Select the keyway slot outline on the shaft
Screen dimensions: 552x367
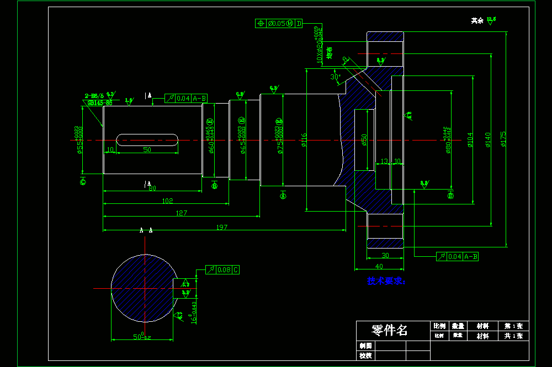click(x=147, y=140)
